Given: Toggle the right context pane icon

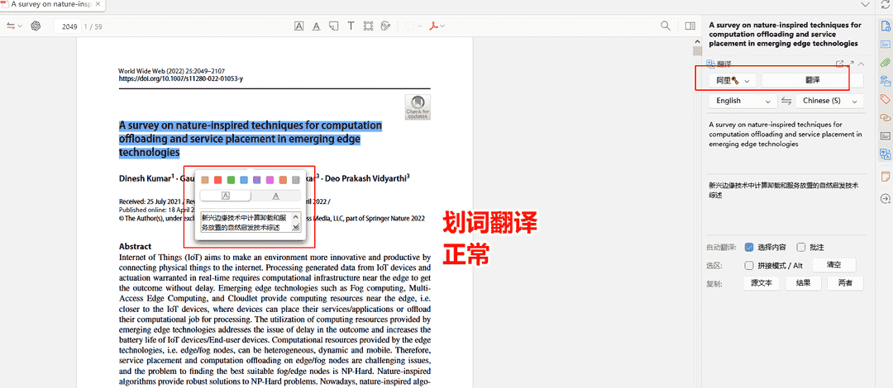Looking at the screenshot, I should coord(690,26).
